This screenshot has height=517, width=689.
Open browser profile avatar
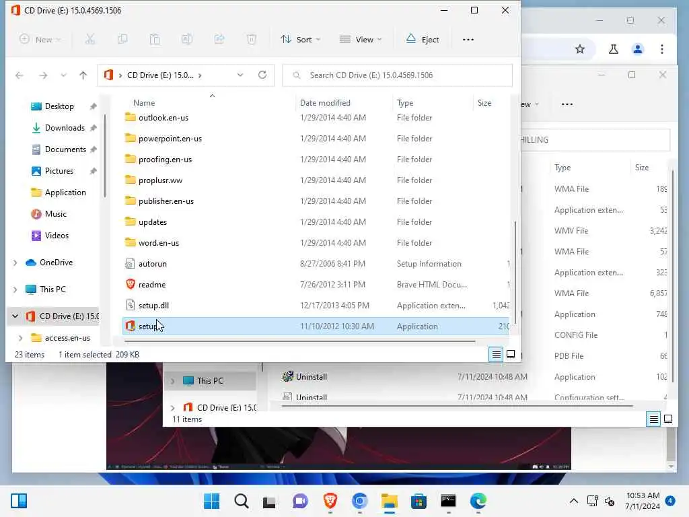pos(638,49)
